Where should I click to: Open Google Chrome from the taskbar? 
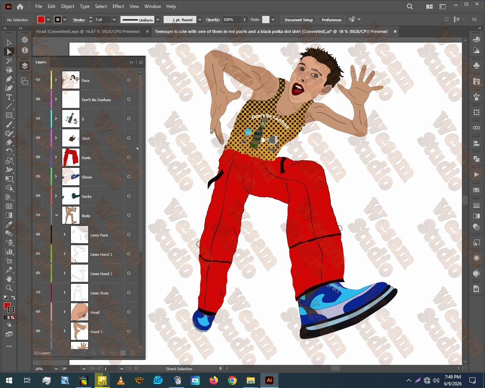coord(232,380)
